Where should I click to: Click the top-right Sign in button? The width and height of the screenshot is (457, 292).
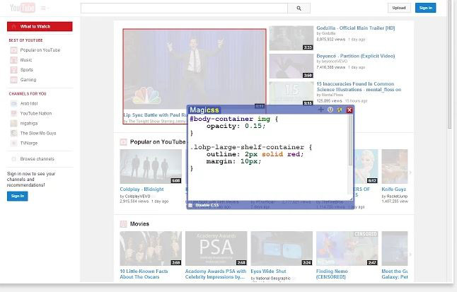click(x=426, y=8)
